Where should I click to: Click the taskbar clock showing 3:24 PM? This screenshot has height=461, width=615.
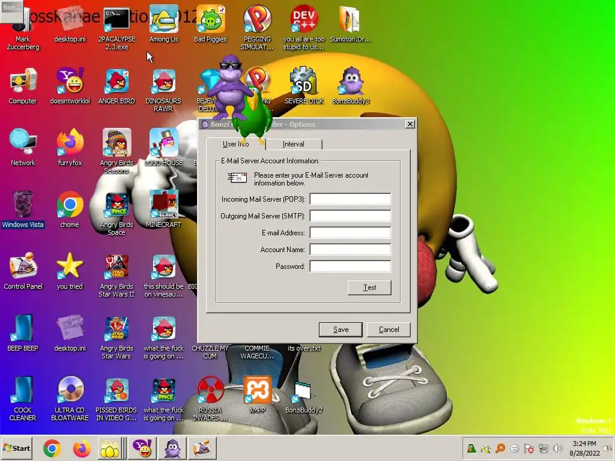584,448
